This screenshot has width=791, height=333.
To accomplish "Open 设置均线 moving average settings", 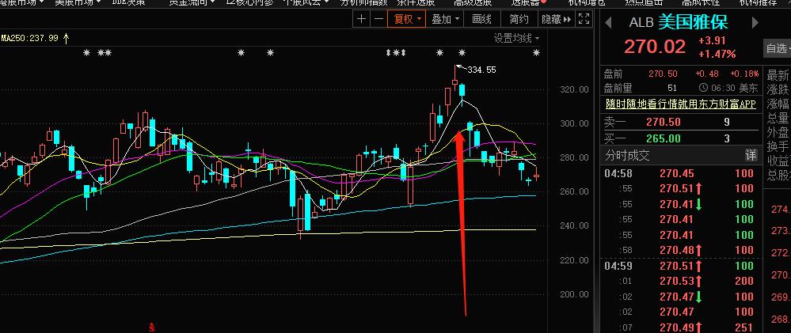I will pyautogui.click(x=516, y=38).
